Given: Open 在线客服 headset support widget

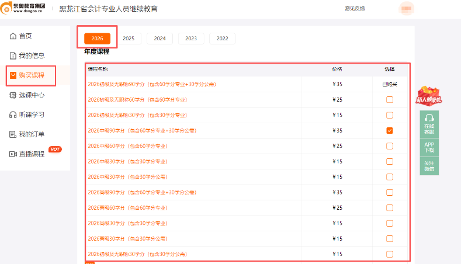Looking at the screenshot, I should pyautogui.click(x=429, y=124).
